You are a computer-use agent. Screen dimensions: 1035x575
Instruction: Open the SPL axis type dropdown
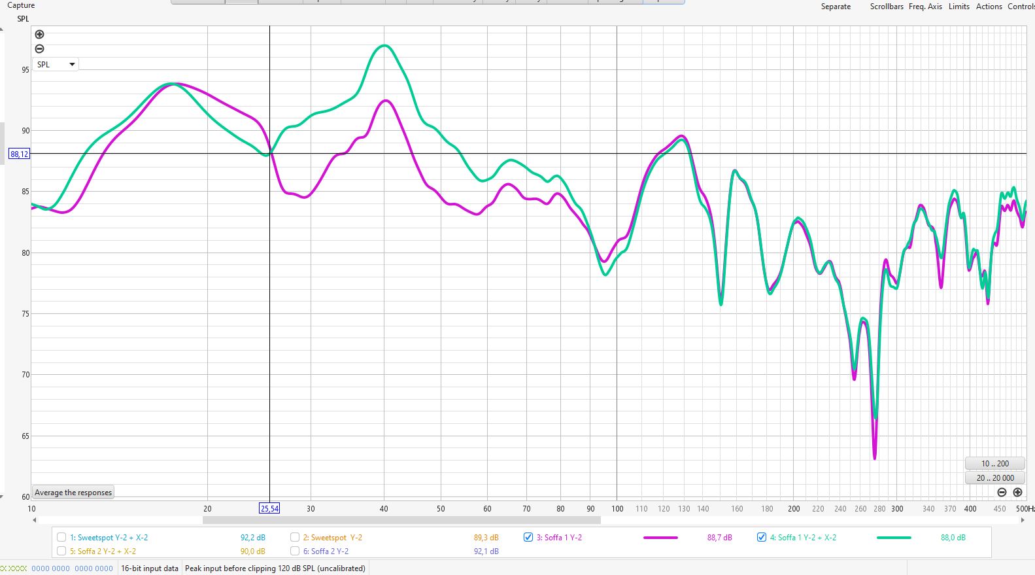pos(56,65)
